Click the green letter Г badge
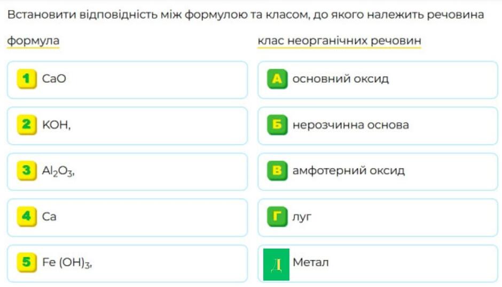This screenshot has width=502, height=287. click(277, 217)
